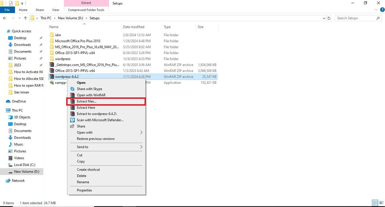The width and height of the screenshot is (385, 207).
Task: Click the Help question mark icon
Action: click(x=382, y=10)
